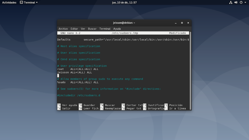Click the '# See sudoers(5)' comment line
Screen dimensions: 249x140
pyautogui.click(x=109, y=89)
